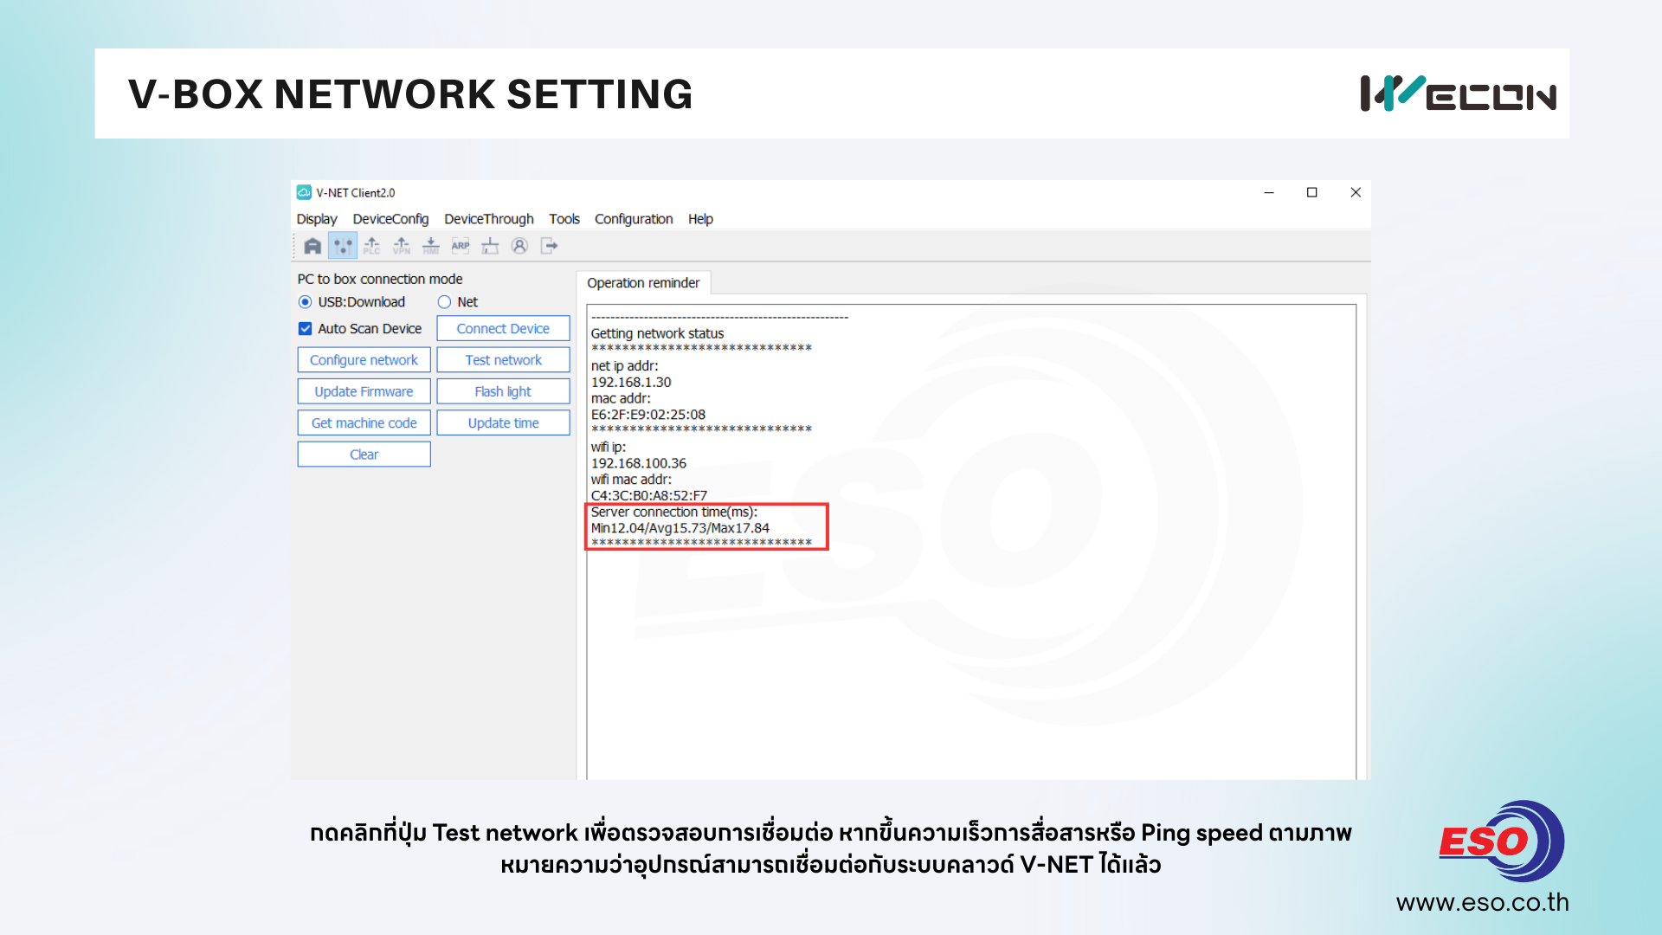Uncheck the Auto Scan Device checkbox
The height and width of the screenshot is (935, 1662).
pyautogui.click(x=305, y=329)
